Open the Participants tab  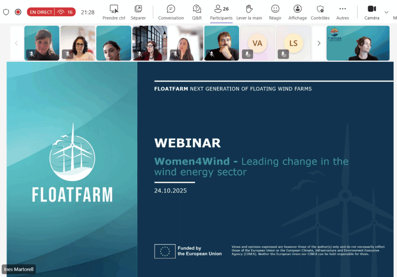(x=221, y=12)
